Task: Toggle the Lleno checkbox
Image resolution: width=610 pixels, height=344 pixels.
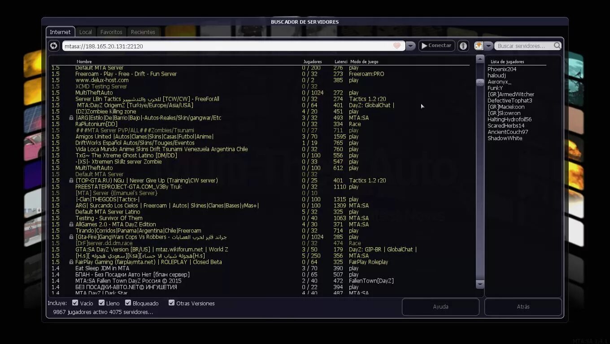Action: click(101, 303)
